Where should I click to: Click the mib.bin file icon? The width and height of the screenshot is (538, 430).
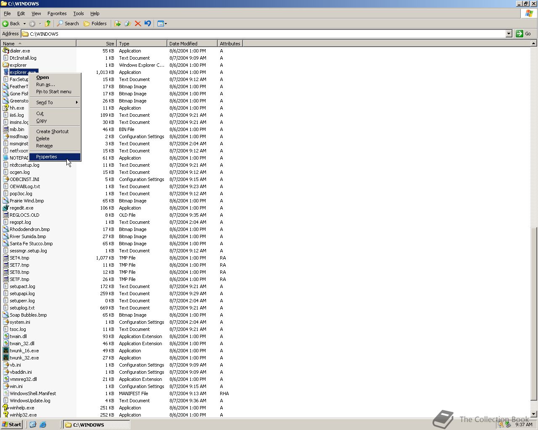6,129
